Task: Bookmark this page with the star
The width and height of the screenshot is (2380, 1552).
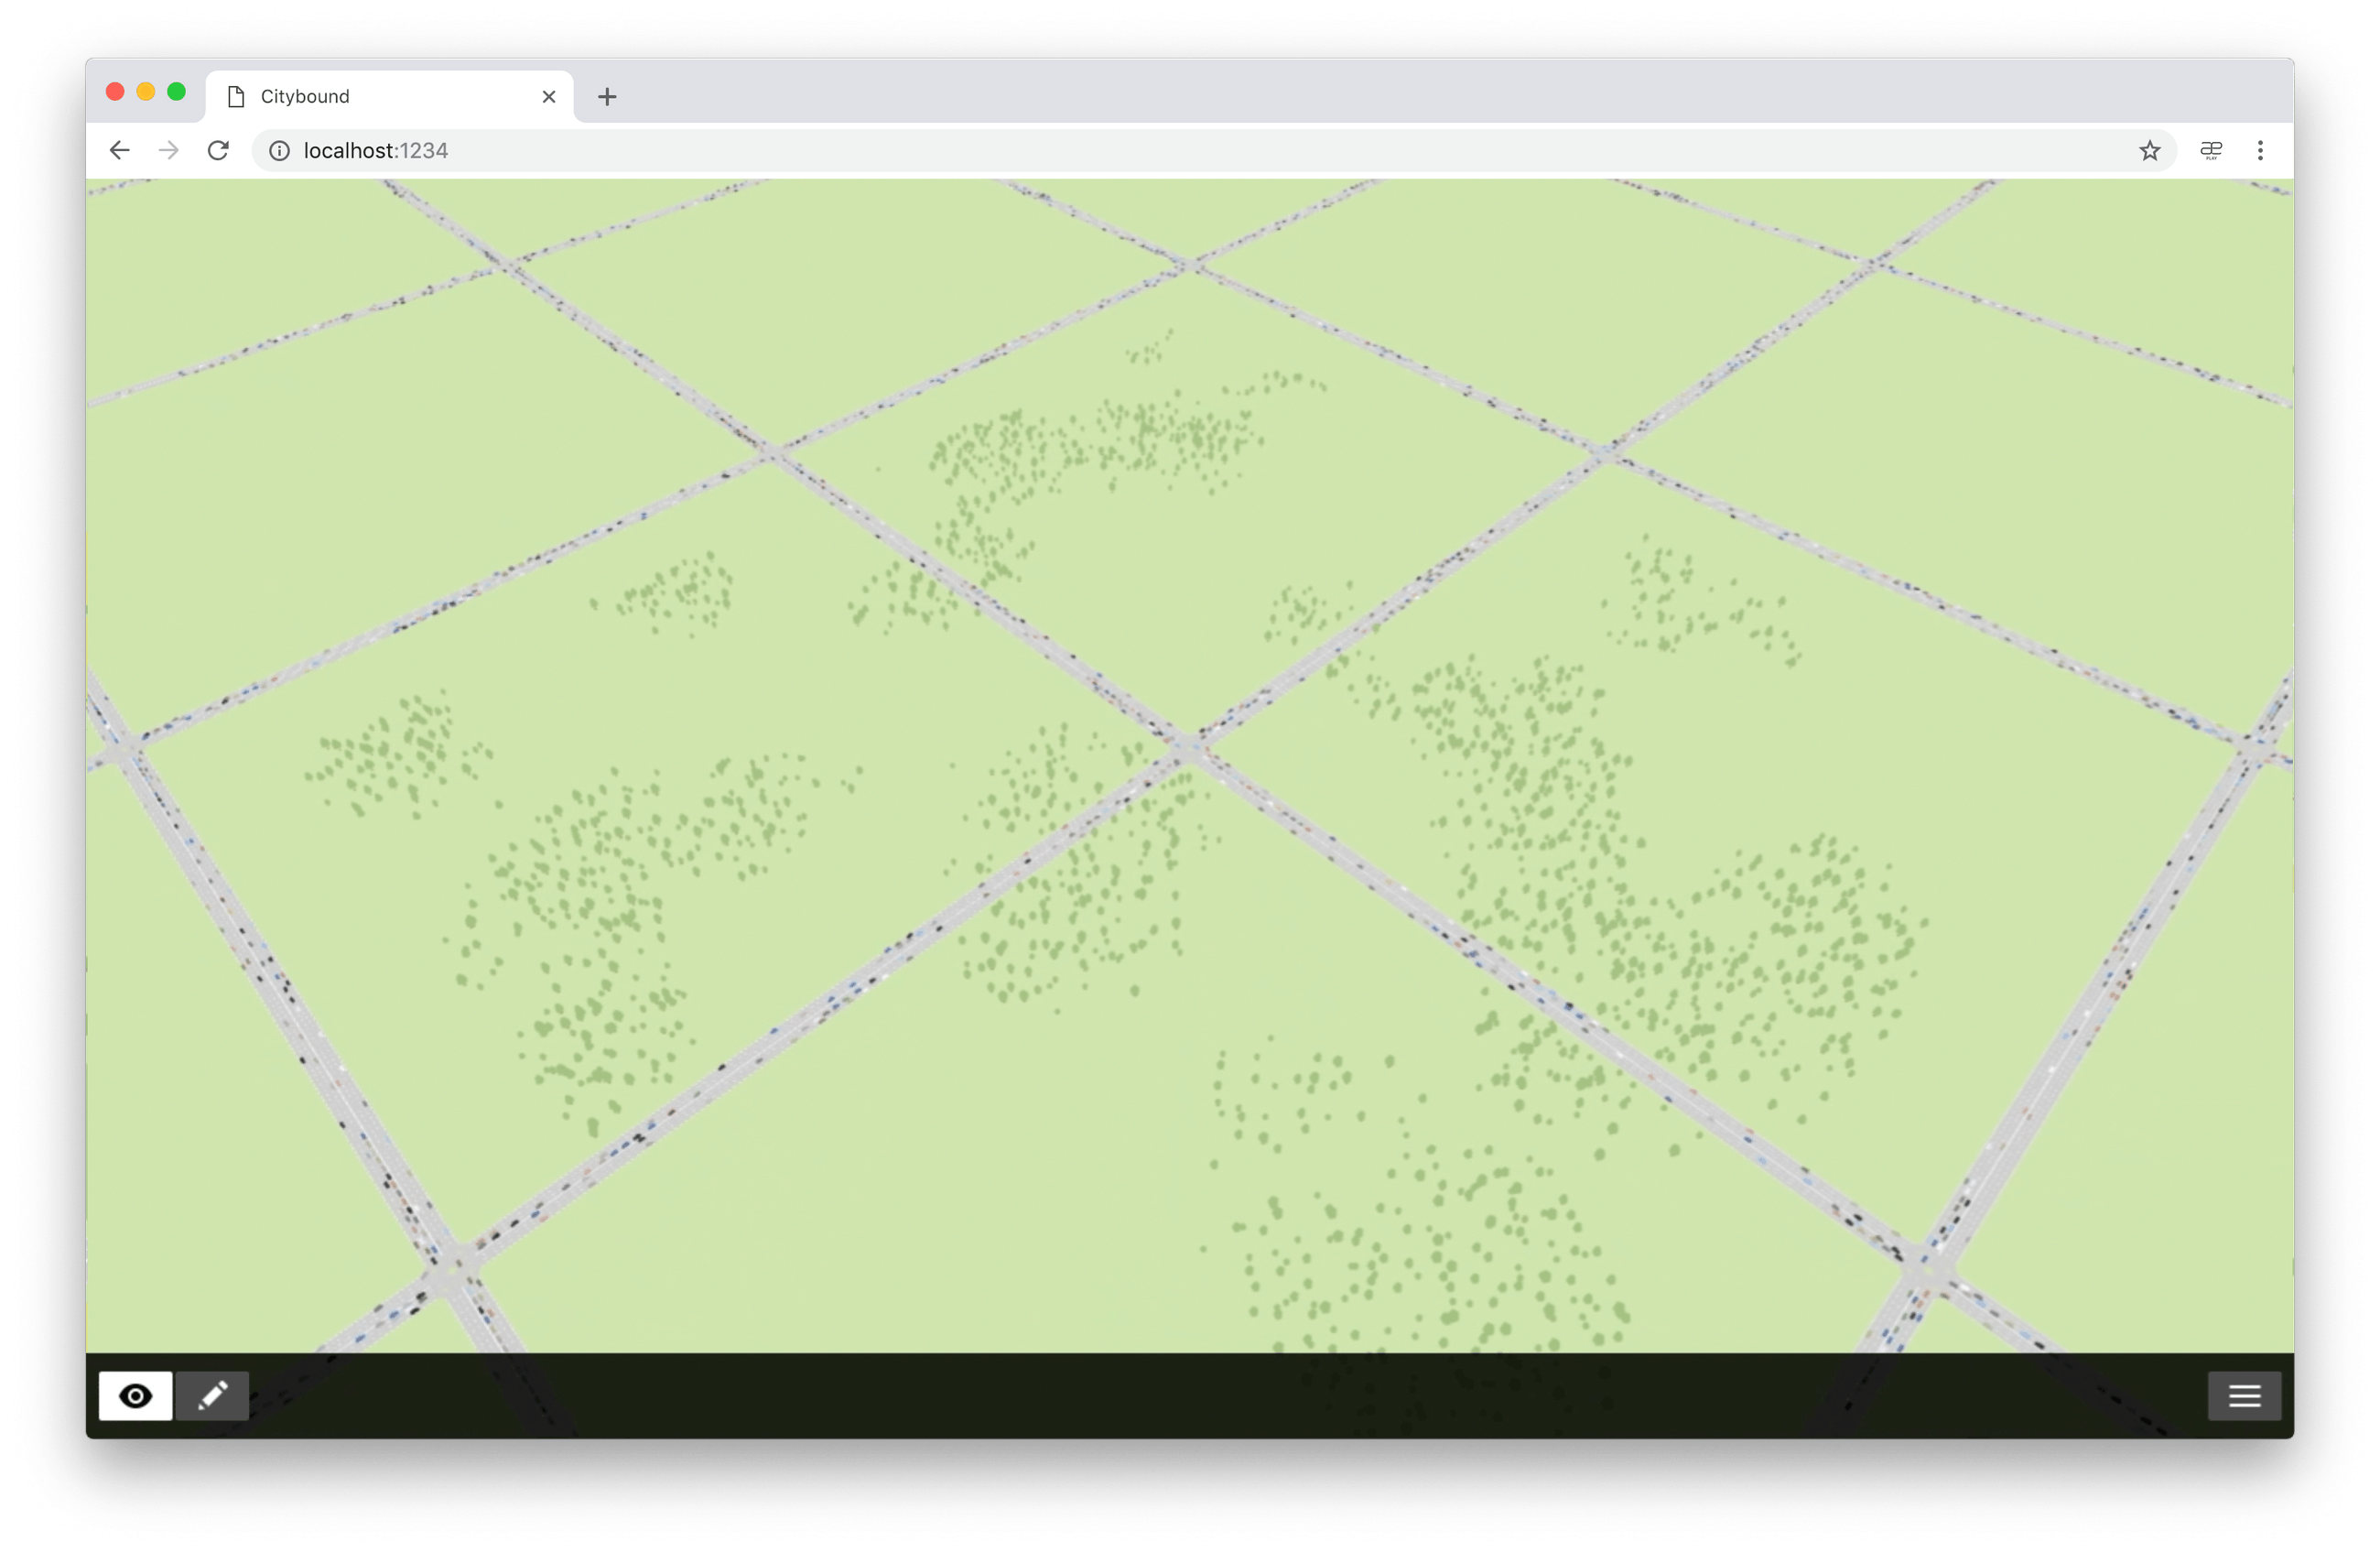Action: point(2149,150)
